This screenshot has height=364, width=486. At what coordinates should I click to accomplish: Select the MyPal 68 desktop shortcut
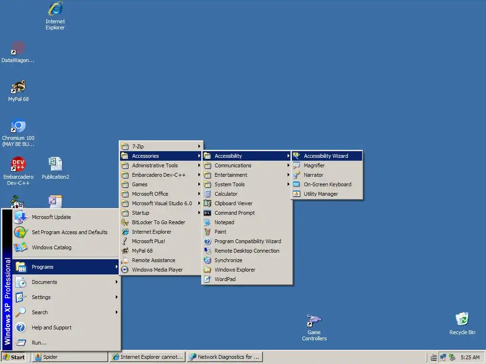pyautogui.click(x=19, y=91)
